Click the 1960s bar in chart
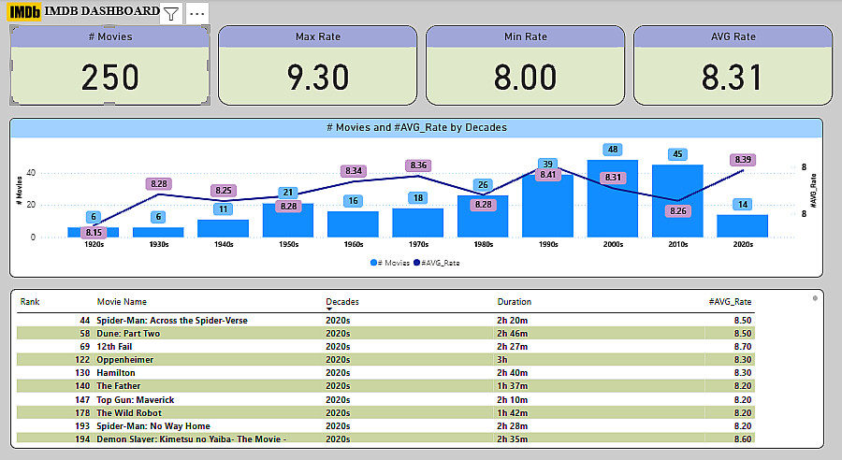842x460 pixels. pos(353,224)
